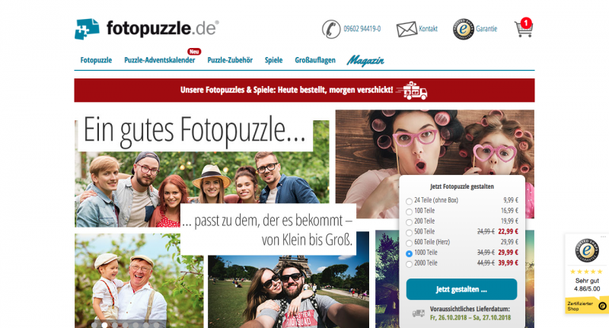609x328 pixels.
Task: Click the Eiffel Tower couple selfie photo
Action: click(289, 291)
